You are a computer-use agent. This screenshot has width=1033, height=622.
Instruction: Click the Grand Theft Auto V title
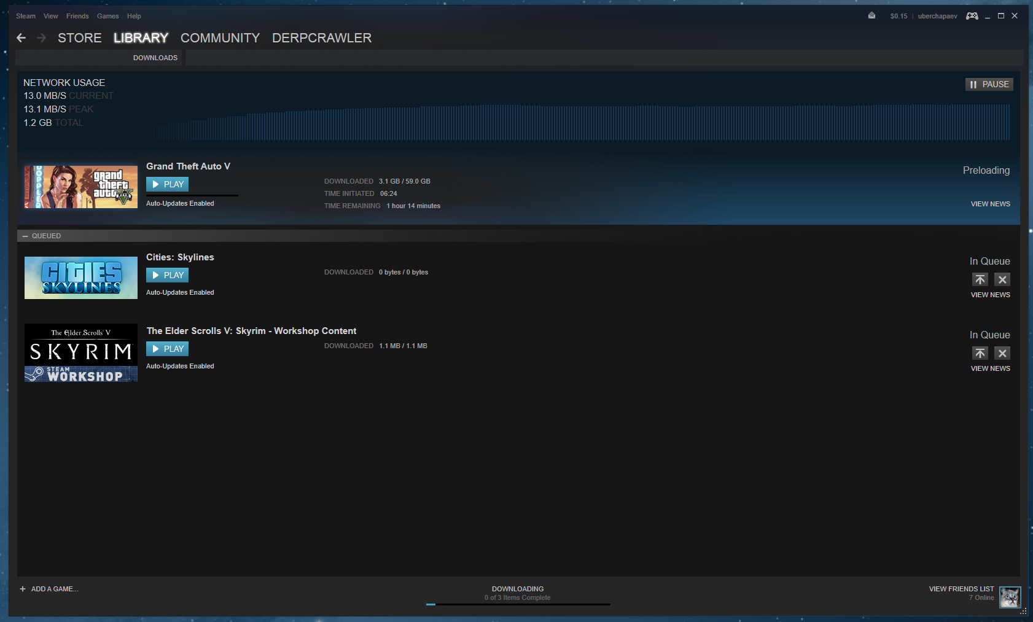pyautogui.click(x=188, y=166)
